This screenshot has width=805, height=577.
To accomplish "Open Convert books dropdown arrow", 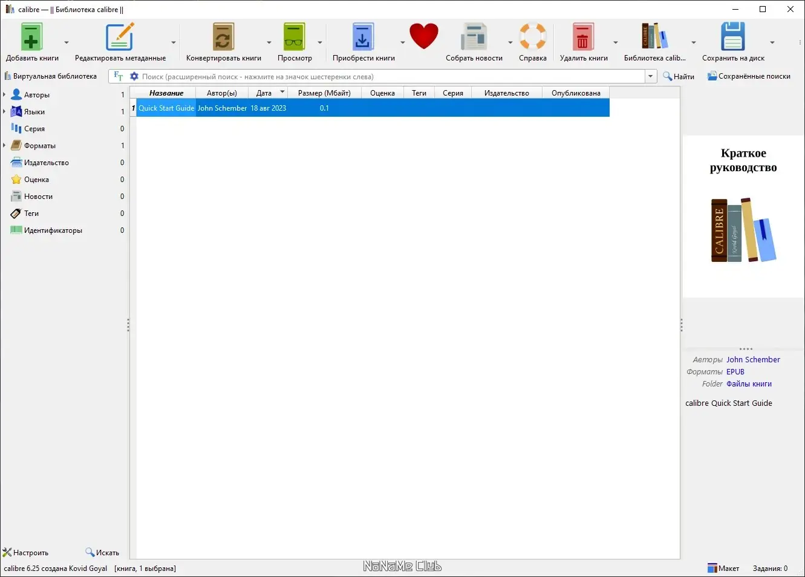I will pyautogui.click(x=269, y=42).
